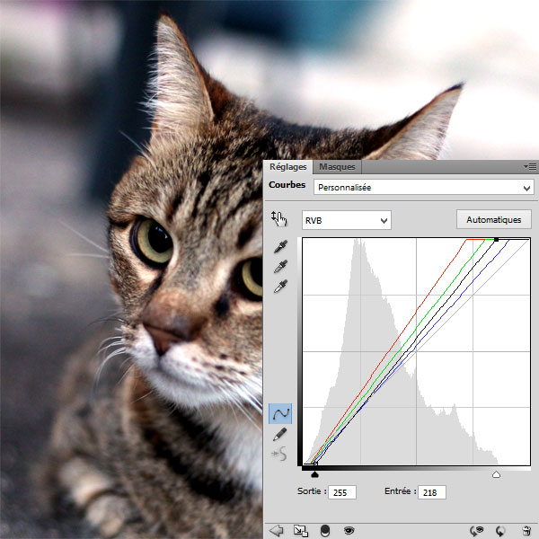Image resolution: width=539 pixels, height=539 pixels.
Task: Pick the black point eyedropper
Action: 280,246
